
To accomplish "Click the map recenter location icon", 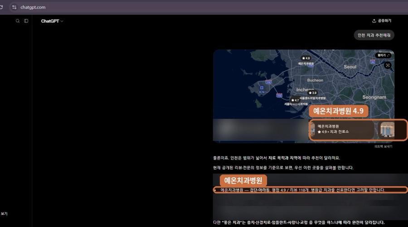I will click(x=388, y=65).
